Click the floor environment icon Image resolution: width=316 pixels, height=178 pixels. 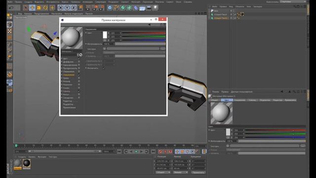pyautogui.click(x=142, y=8)
